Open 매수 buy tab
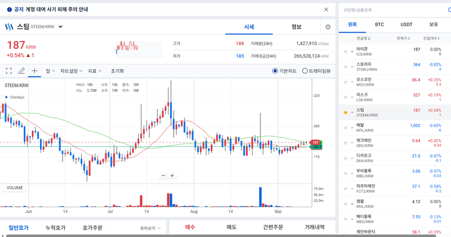This screenshot has width=451, height=237. tap(190, 227)
